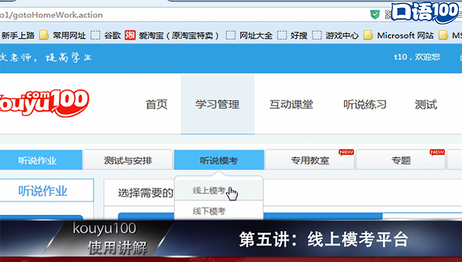Open the 好搜 bookmark
462x262 pixels.
tap(292, 36)
